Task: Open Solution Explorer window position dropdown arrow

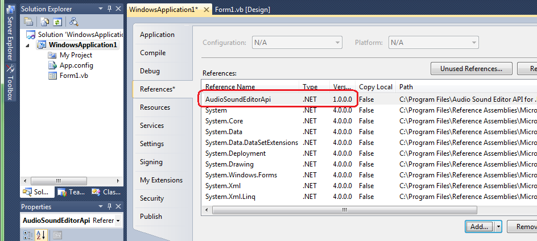Action: tap(100, 9)
